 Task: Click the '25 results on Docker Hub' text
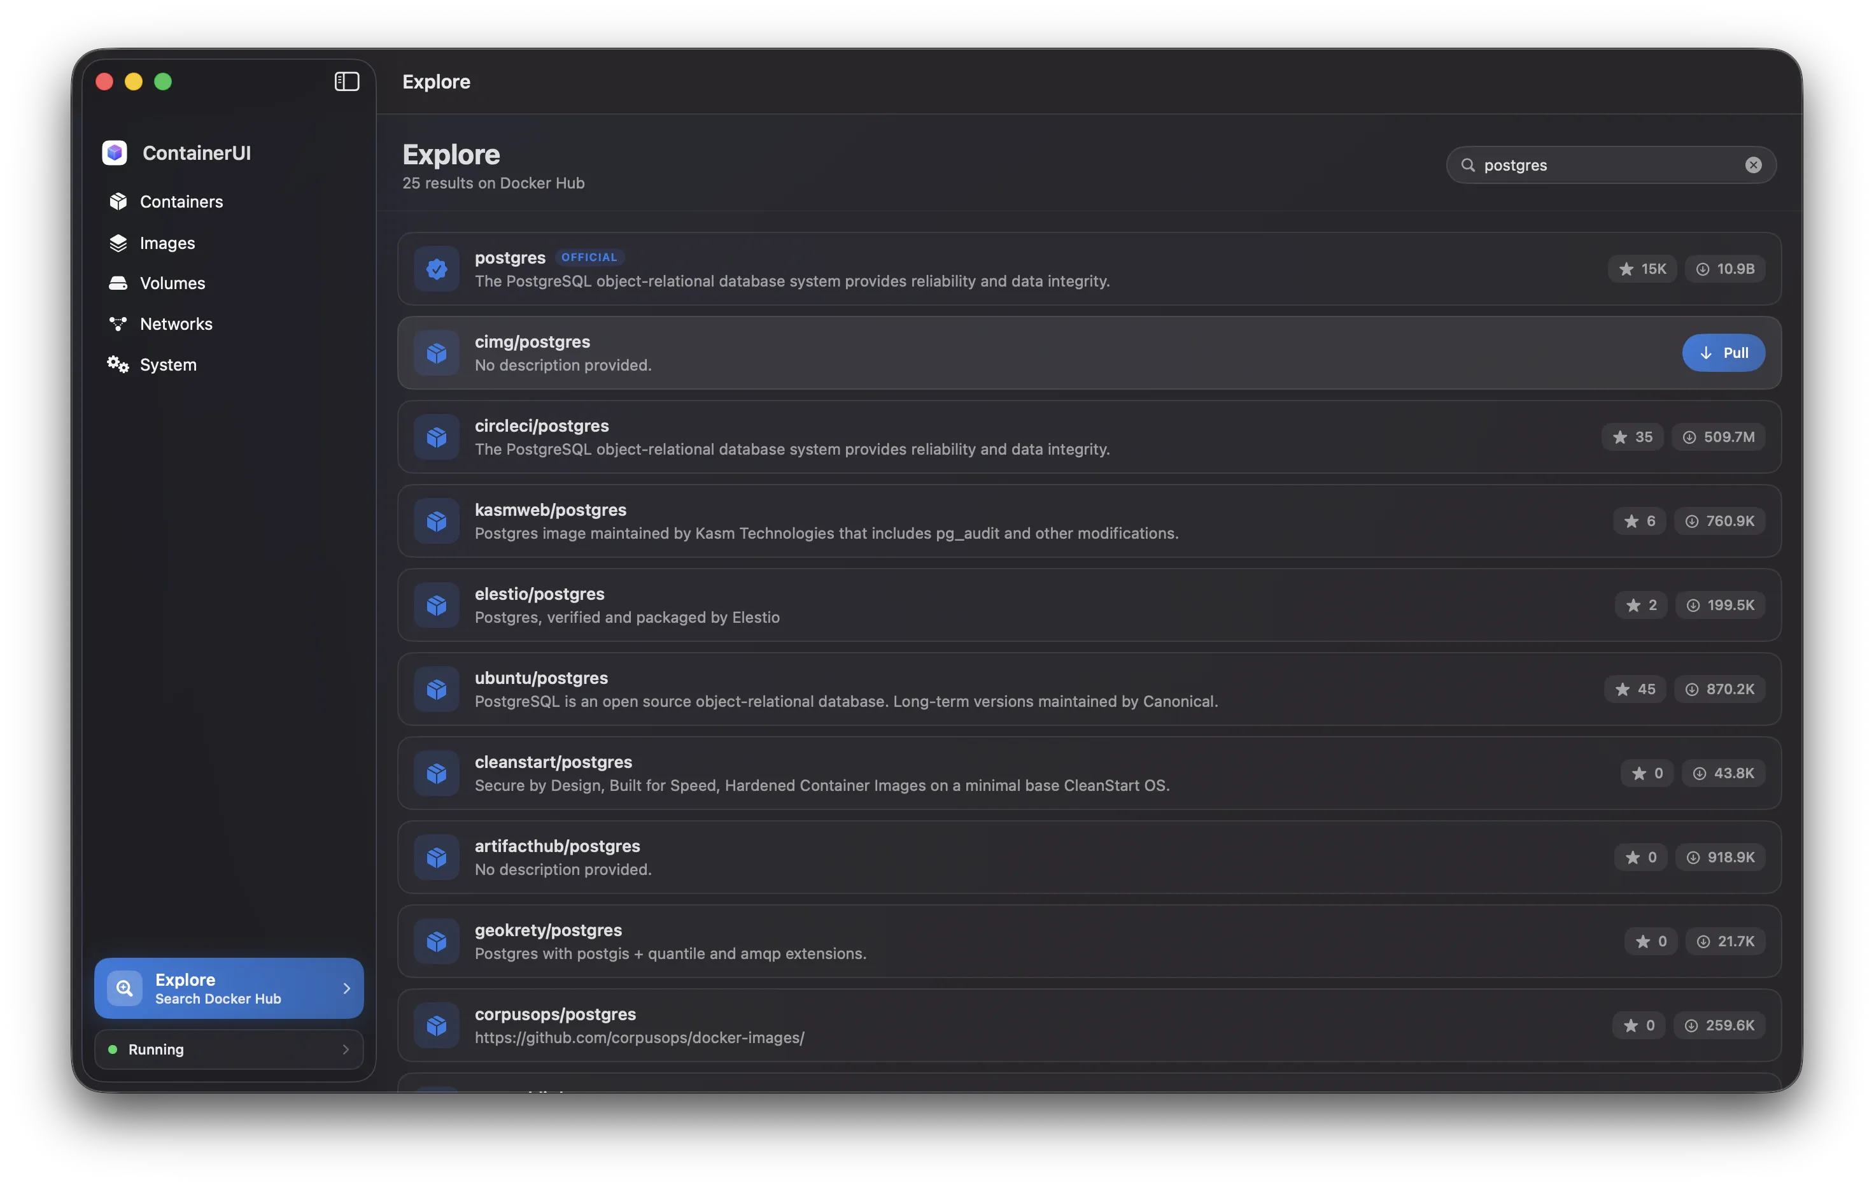(493, 183)
